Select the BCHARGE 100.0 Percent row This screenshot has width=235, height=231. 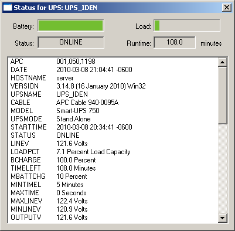pos(113,160)
